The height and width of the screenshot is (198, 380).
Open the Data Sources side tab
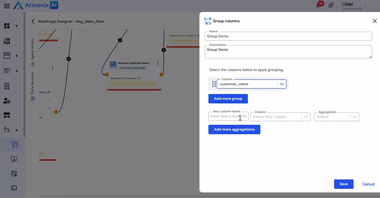point(33,83)
